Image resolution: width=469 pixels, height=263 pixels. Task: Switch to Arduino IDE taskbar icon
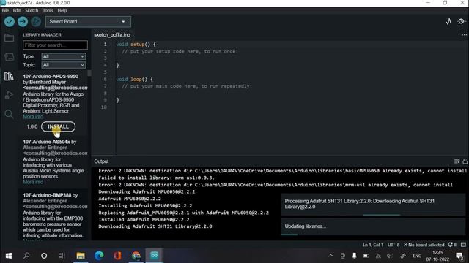click(x=155, y=256)
